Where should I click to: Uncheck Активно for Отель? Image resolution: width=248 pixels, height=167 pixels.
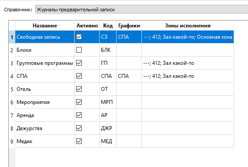click(x=79, y=89)
